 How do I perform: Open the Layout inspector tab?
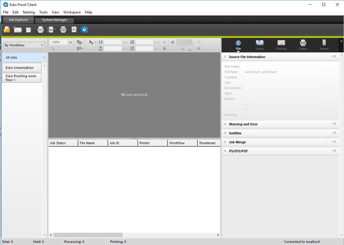260,45
